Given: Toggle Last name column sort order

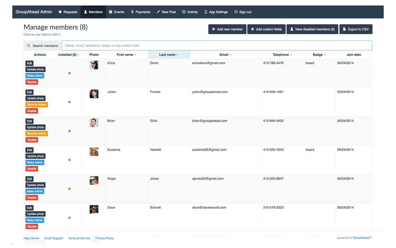Looking at the screenshot, I should (x=169, y=55).
